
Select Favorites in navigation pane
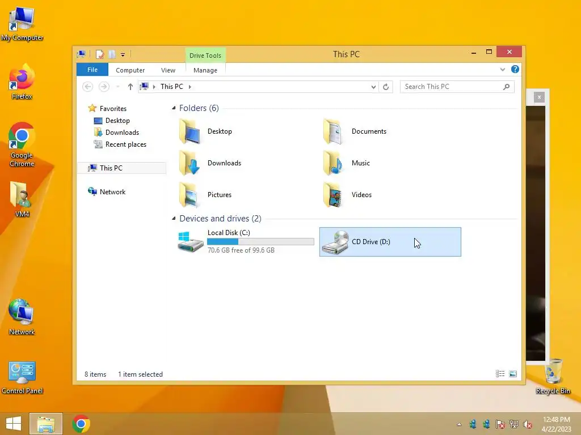pyautogui.click(x=113, y=108)
